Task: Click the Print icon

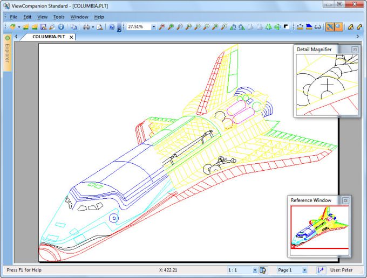Action: tap(86, 27)
